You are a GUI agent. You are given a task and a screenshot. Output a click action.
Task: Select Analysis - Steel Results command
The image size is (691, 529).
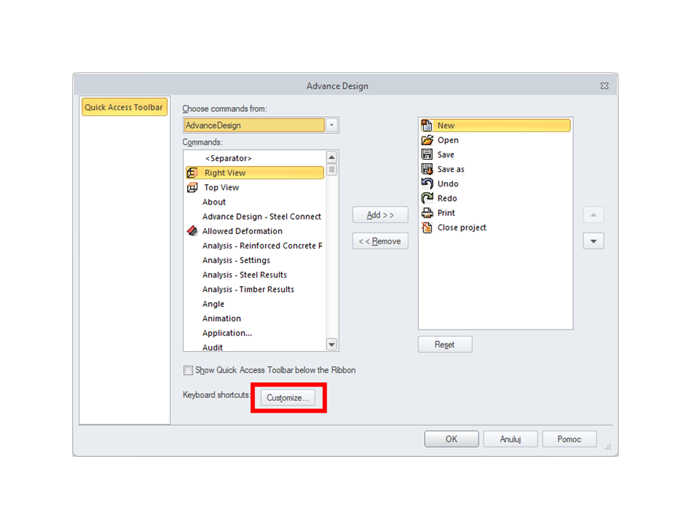pyautogui.click(x=254, y=275)
